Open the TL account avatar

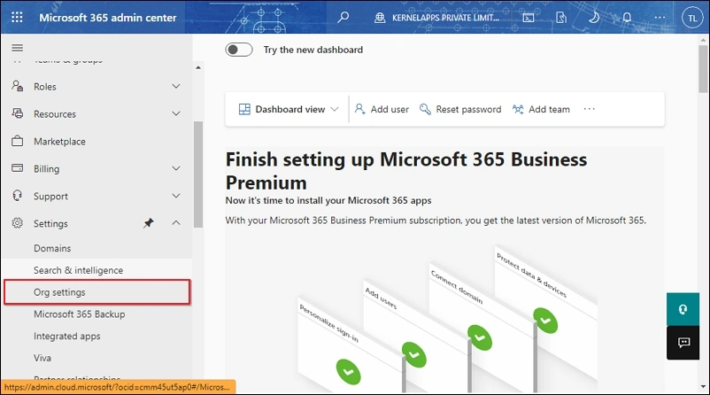692,18
